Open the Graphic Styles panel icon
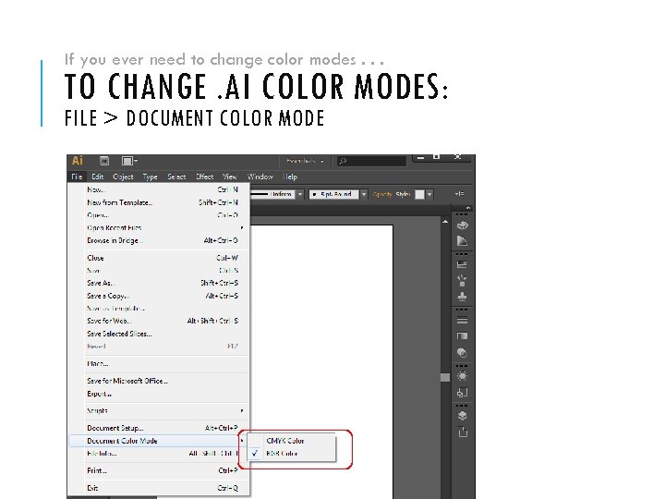This screenshot has width=665, height=499. 462,393
